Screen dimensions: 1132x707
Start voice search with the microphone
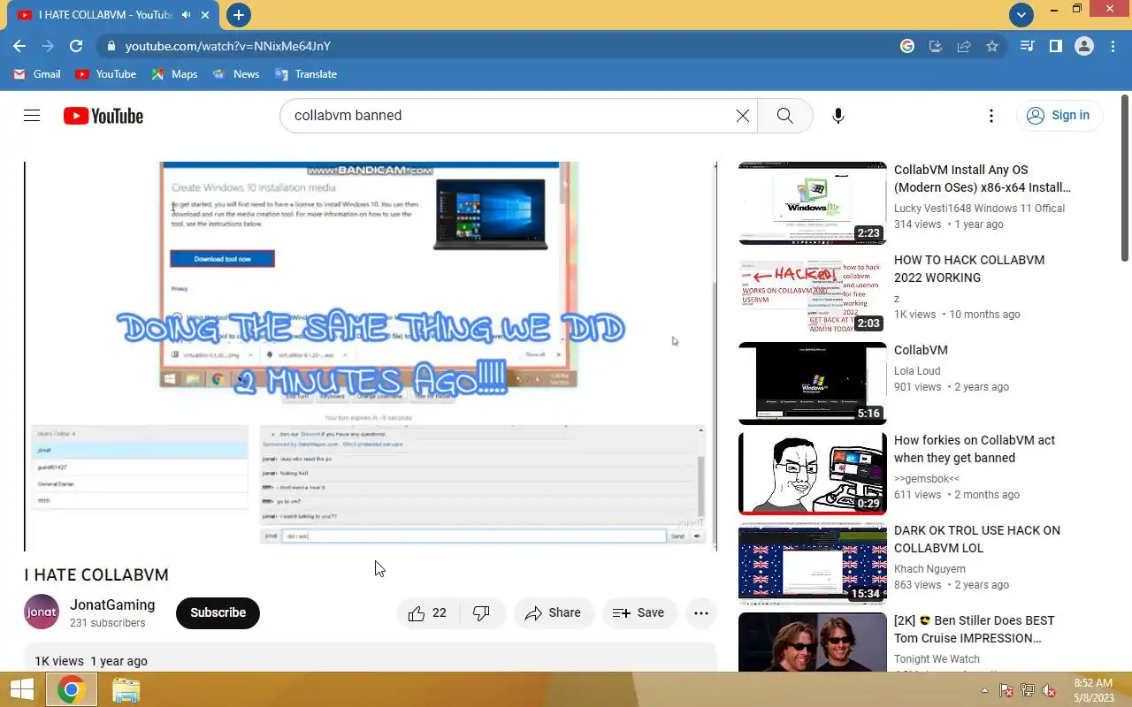[x=838, y=116]
